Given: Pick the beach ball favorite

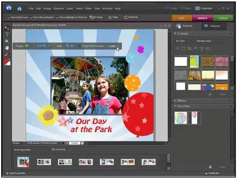Looking at the screenshot, I should coord(181,118).
